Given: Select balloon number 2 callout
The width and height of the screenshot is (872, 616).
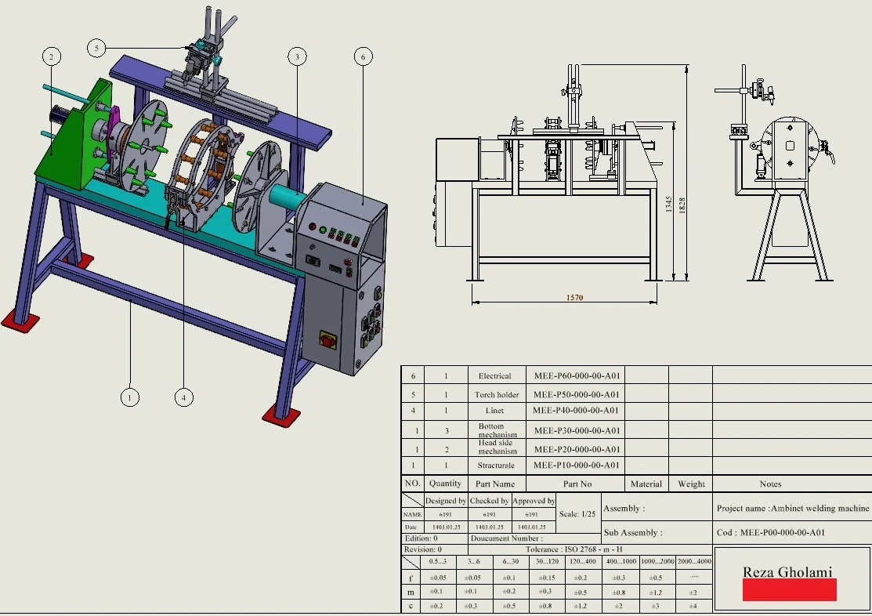Looking at the screenshot, I should 52,56.
